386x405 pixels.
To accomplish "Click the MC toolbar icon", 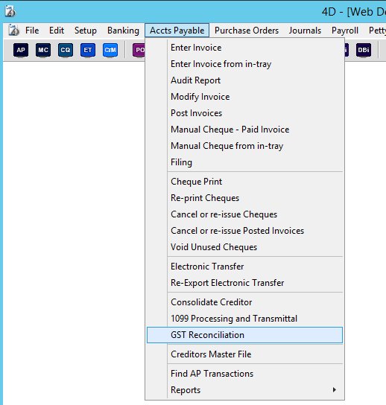I will click(43, 50).
